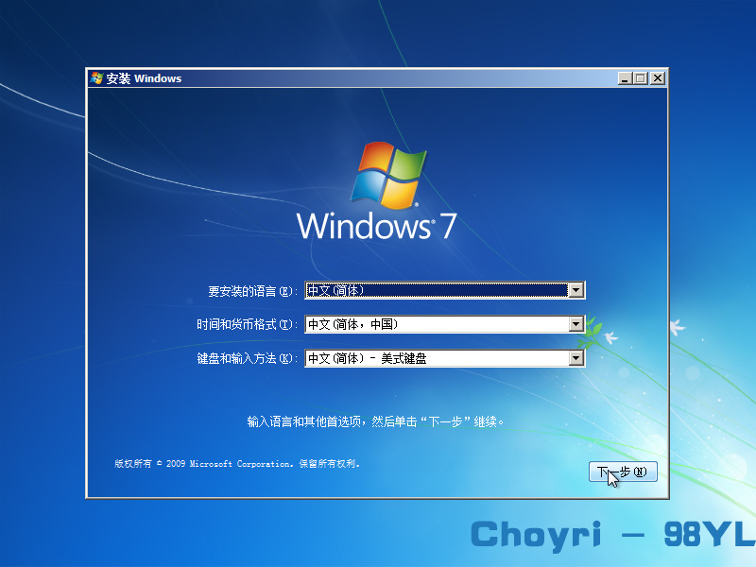Click the Microsoft Corporation copyright text
Viewport: 756px width, 567px height.
(x=237, y=464)
